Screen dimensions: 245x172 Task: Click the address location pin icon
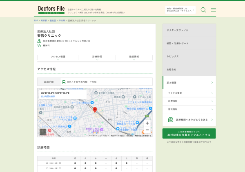pyautogui.click(x=39, y=41)
